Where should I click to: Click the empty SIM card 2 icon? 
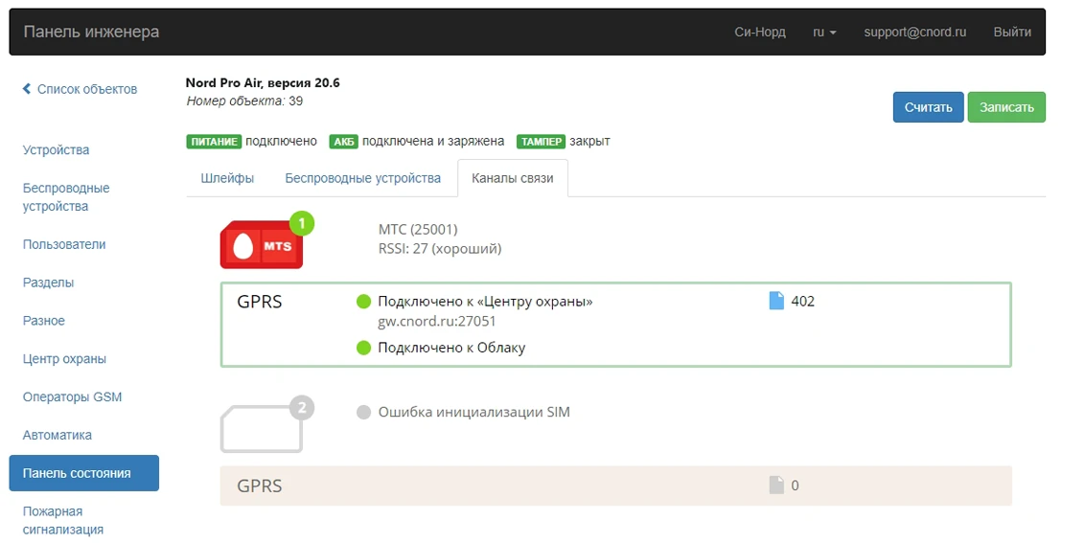262,430
